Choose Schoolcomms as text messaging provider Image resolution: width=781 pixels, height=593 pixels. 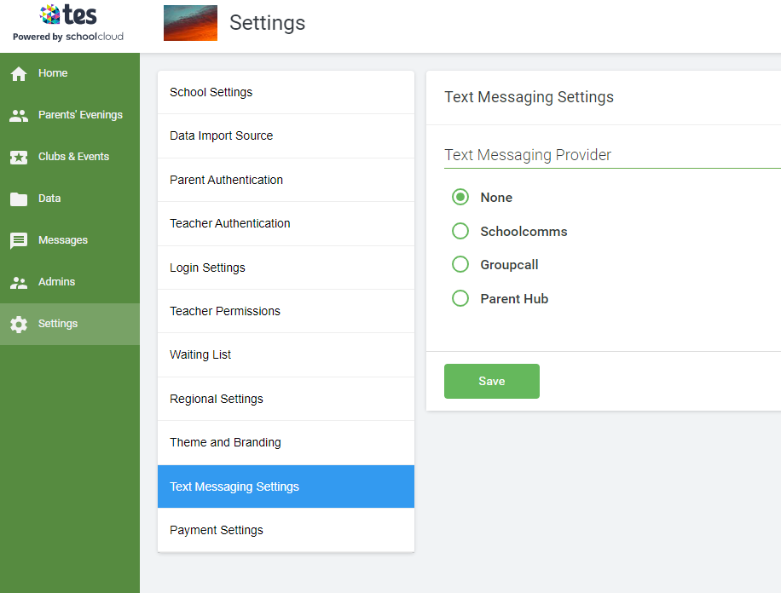pyautogui.click(x=460, y=231)
